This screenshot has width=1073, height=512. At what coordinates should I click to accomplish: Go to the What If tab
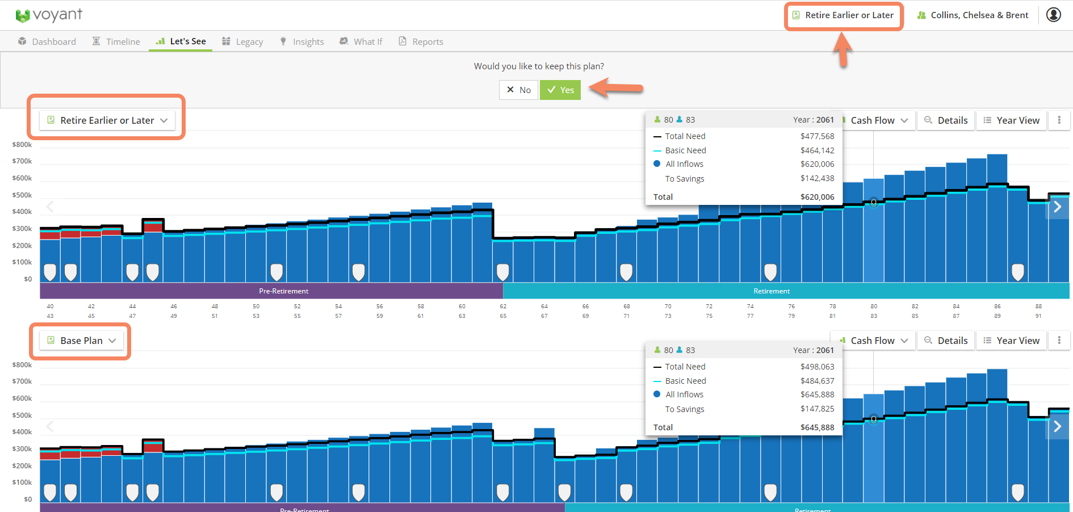click(x=361, y=42)
